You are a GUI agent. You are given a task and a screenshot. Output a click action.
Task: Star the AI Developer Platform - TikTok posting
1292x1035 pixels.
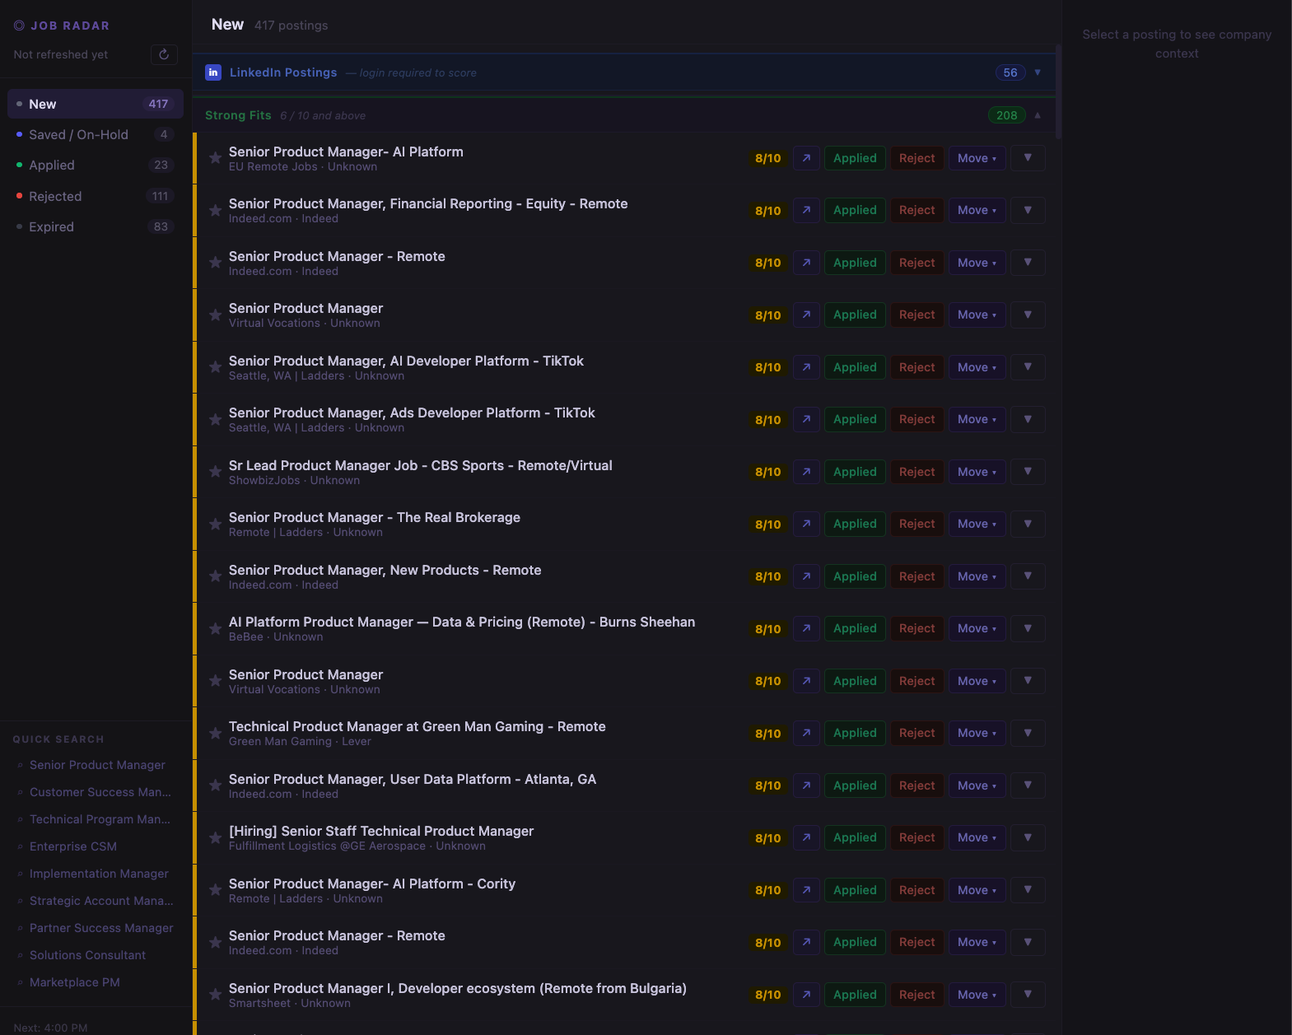click(x=215, y=367)
